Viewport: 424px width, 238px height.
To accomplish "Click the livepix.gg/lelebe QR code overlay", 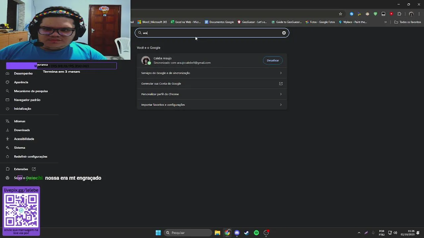I will point(21,211).
